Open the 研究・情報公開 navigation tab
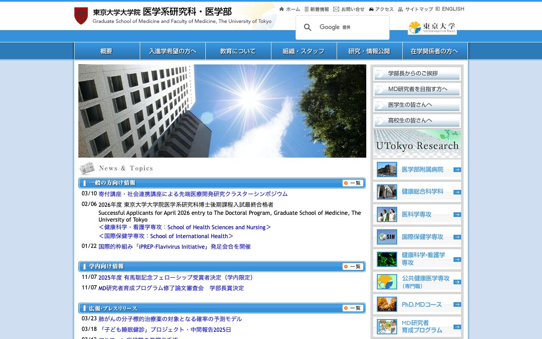 point(369,50)
